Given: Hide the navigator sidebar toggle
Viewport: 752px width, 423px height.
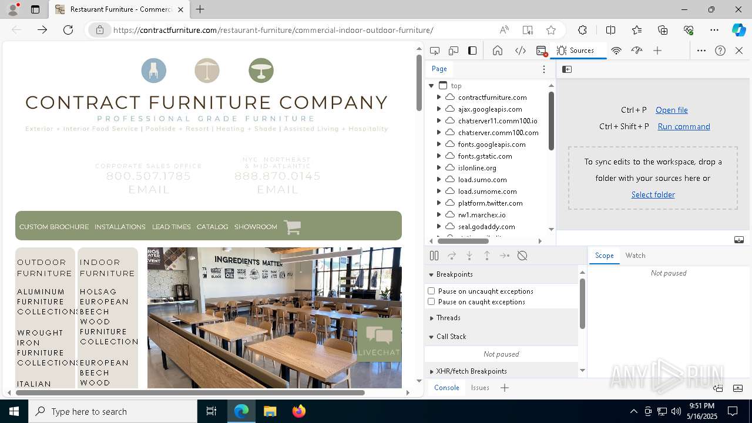Looking at the screenshot, I should point(567,69).
